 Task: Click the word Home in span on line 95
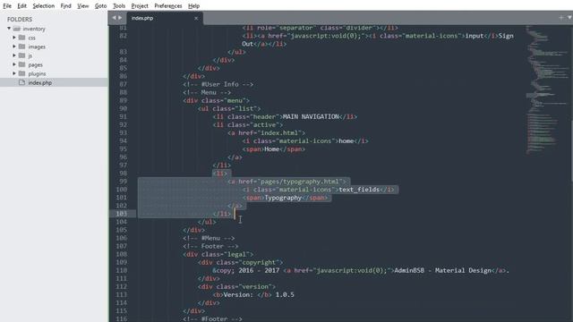(272, 149)
